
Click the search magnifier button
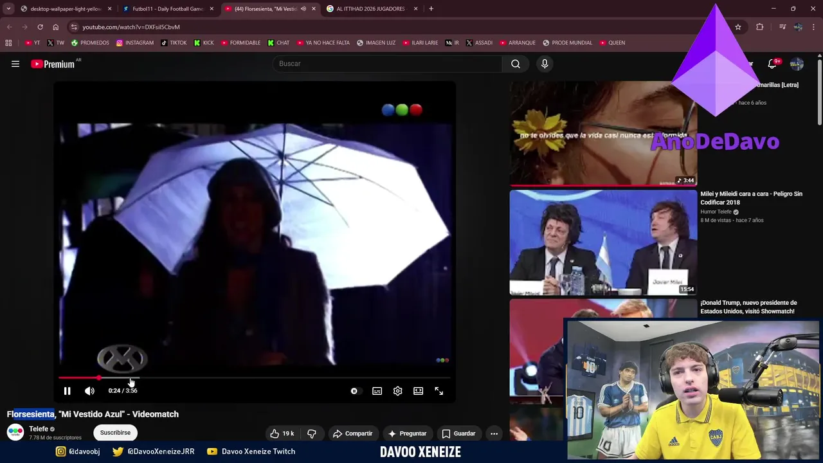tap(516, 64)
